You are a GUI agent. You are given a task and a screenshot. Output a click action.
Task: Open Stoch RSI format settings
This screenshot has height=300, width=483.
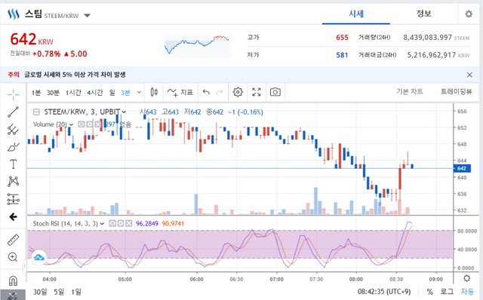click(121, 223)
